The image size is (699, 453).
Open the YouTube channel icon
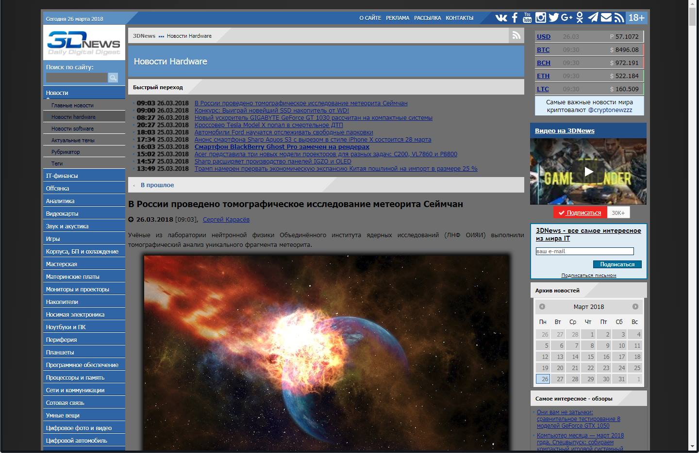527,17
